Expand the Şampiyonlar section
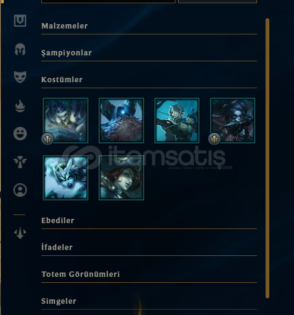This screenshot has height=315, width=294. coord(149,53)
